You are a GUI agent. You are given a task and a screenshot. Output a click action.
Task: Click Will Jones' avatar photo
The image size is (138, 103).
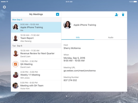pos(15,75)
